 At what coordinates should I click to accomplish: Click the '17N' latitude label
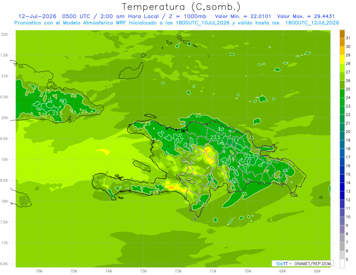point(4,243)
